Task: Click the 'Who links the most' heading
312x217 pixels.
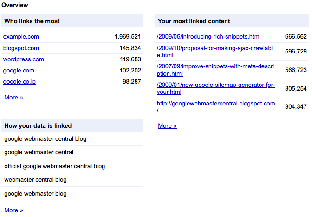Action: coord(32,21)
